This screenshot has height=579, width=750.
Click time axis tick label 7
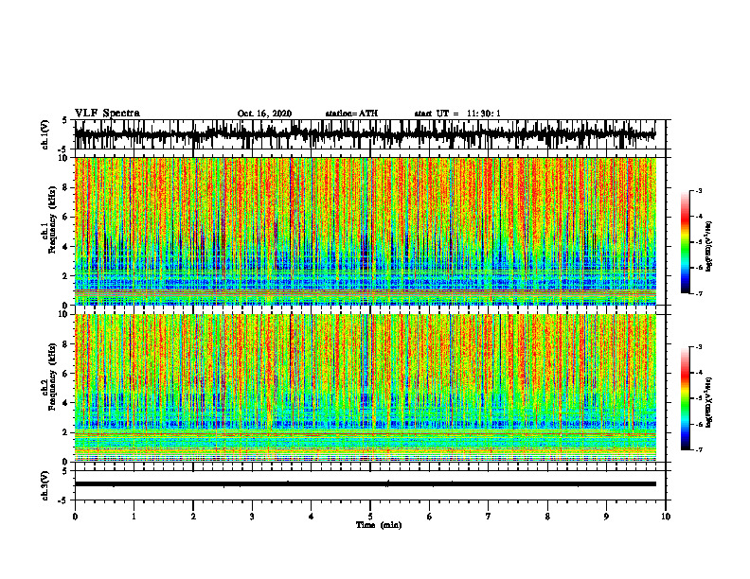tap(489, 517)
